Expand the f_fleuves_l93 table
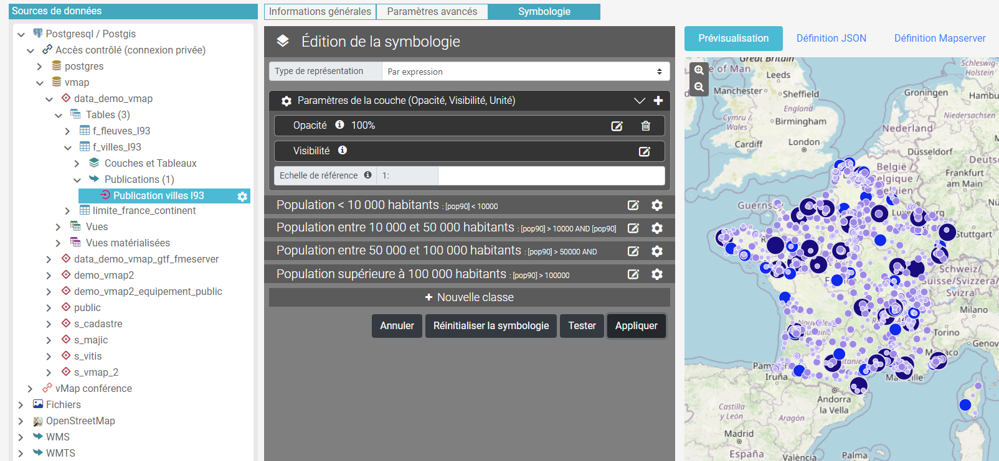 coord(68,131)
